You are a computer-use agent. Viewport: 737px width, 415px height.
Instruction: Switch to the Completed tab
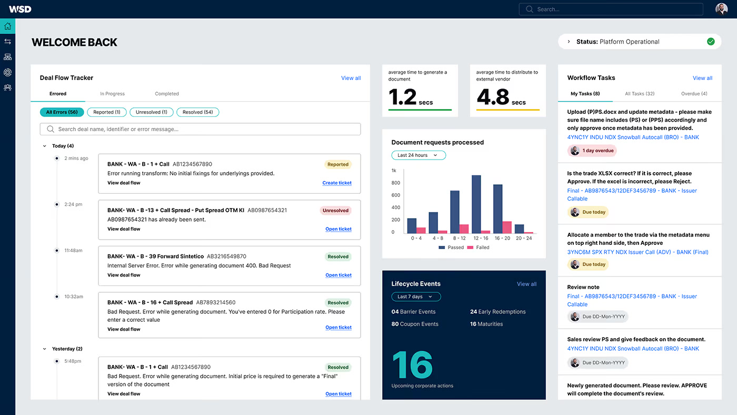(167, 94)
